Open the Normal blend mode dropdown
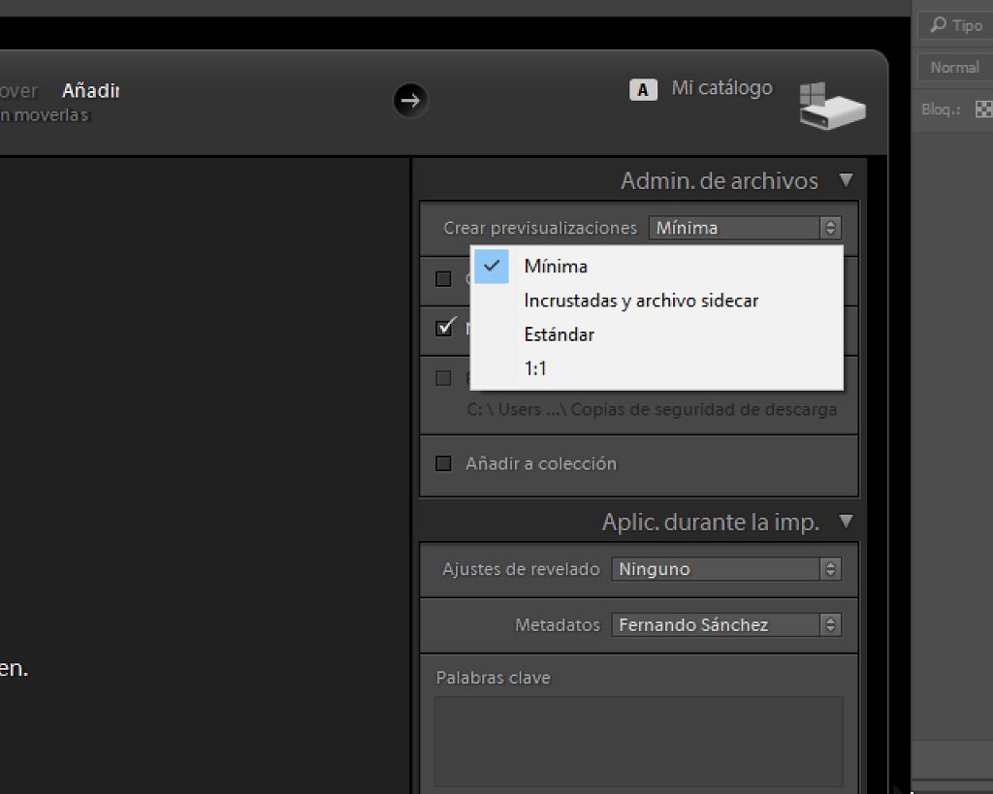Viewport: 993px width, 794px height. click(x=955, y=67)
